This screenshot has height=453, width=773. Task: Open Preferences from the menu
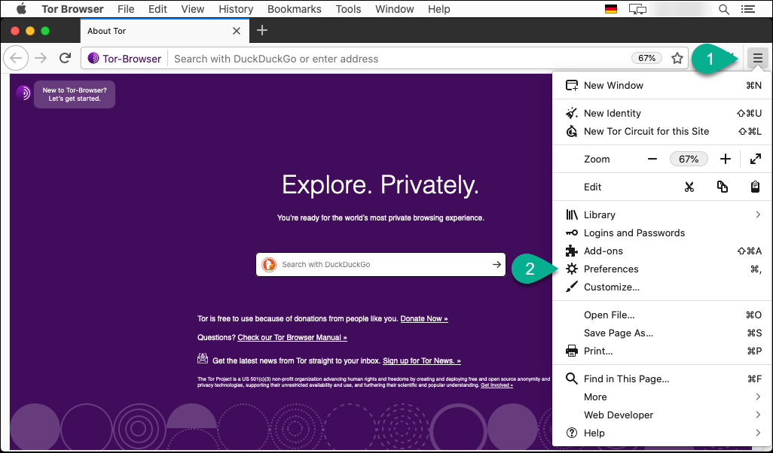[x=611, y=269]
